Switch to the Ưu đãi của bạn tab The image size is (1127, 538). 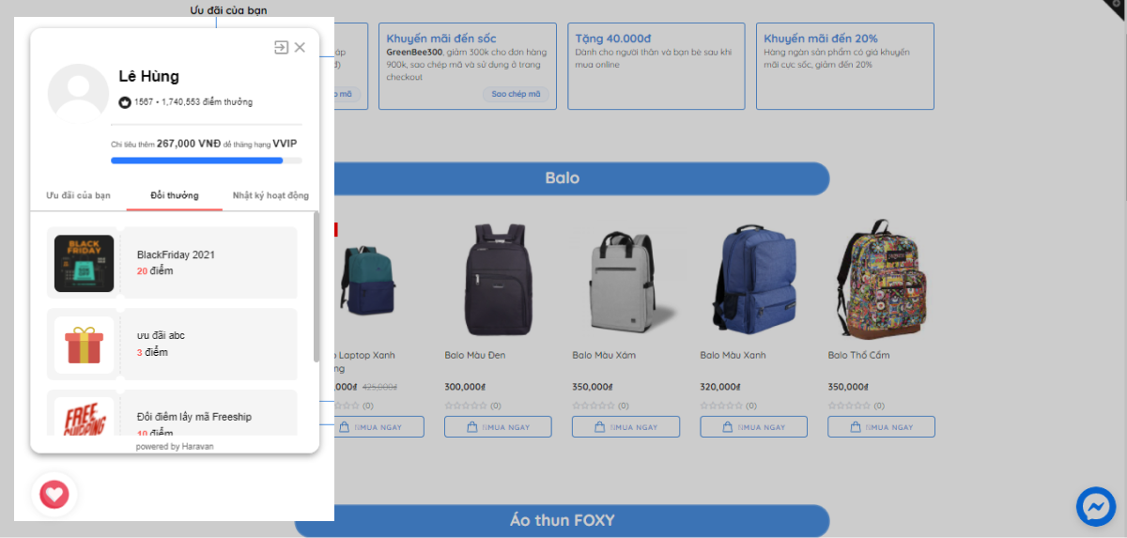(79, 195)
